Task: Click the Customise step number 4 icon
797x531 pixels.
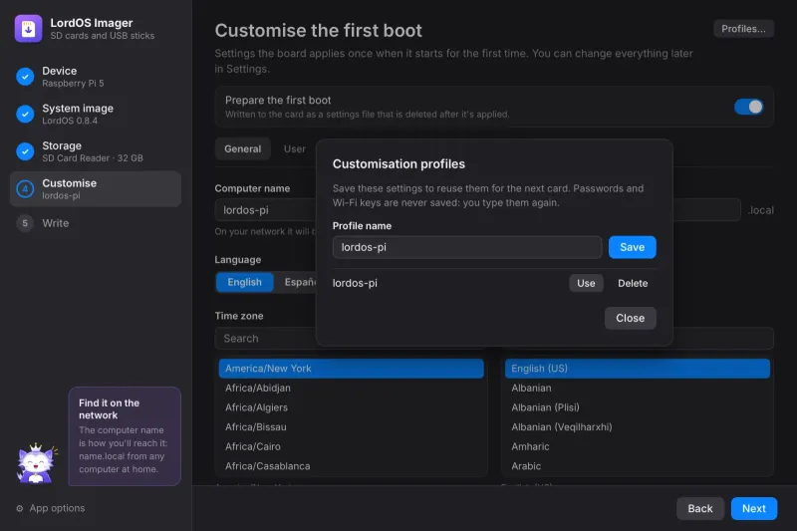Action: [x=25, y=189]
